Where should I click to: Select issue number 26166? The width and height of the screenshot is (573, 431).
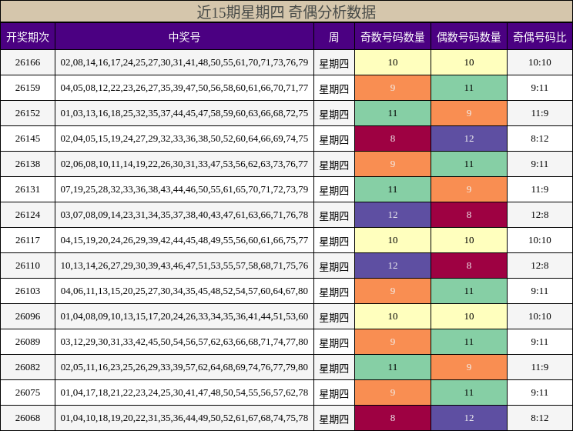(x=28, y=62)
